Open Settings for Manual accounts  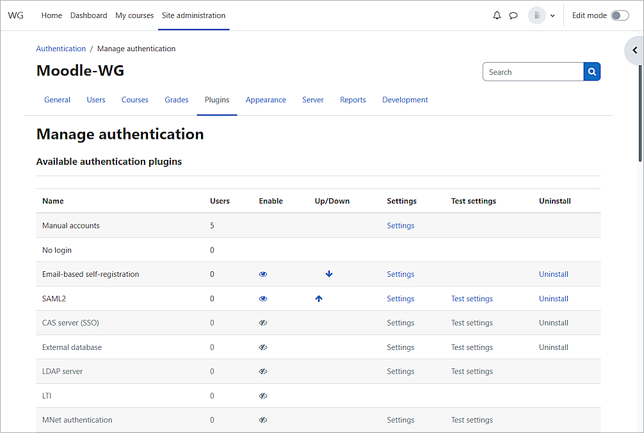coord(400,225)
